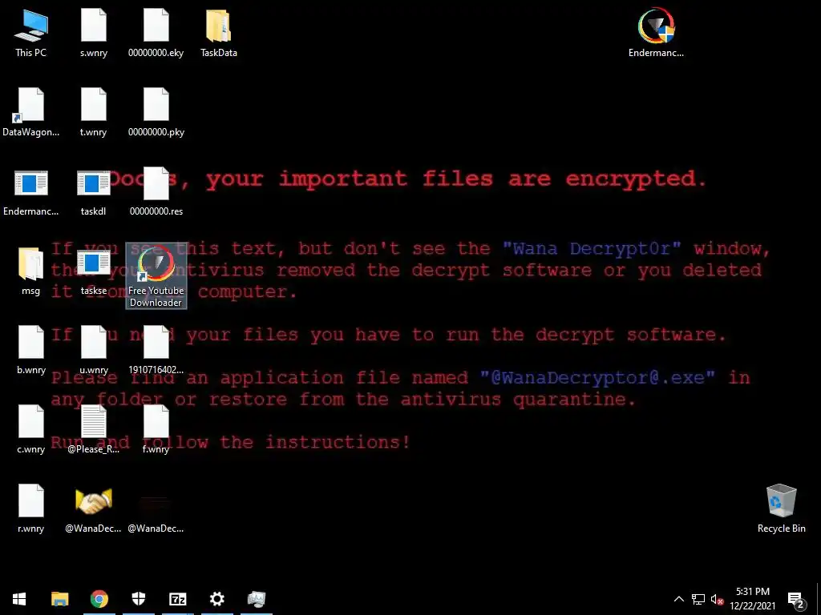This screenshot has height=615, width=821.
Task: Select the 00000000.eky file
Action: tap(156, 33)
